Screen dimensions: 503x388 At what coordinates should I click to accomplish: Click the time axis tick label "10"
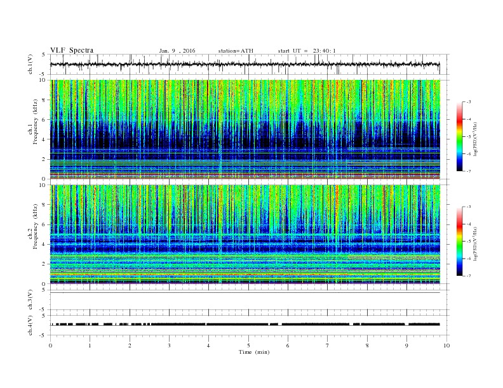point(446,346)
